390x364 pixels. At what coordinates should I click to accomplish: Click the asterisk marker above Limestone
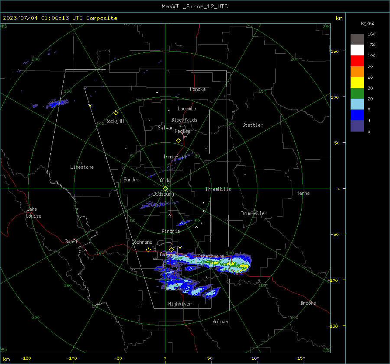(x=82, y=163)
